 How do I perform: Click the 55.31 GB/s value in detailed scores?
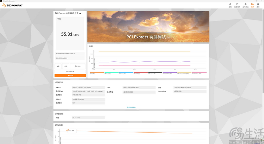pyautogui.click(x=88, y=118)
